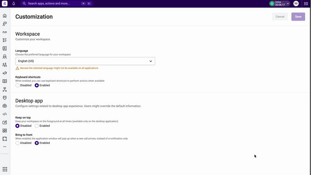Screen dimensions: 311x175
Task: Open the agent conversations sidebar icon
Action: pos(5,24)
